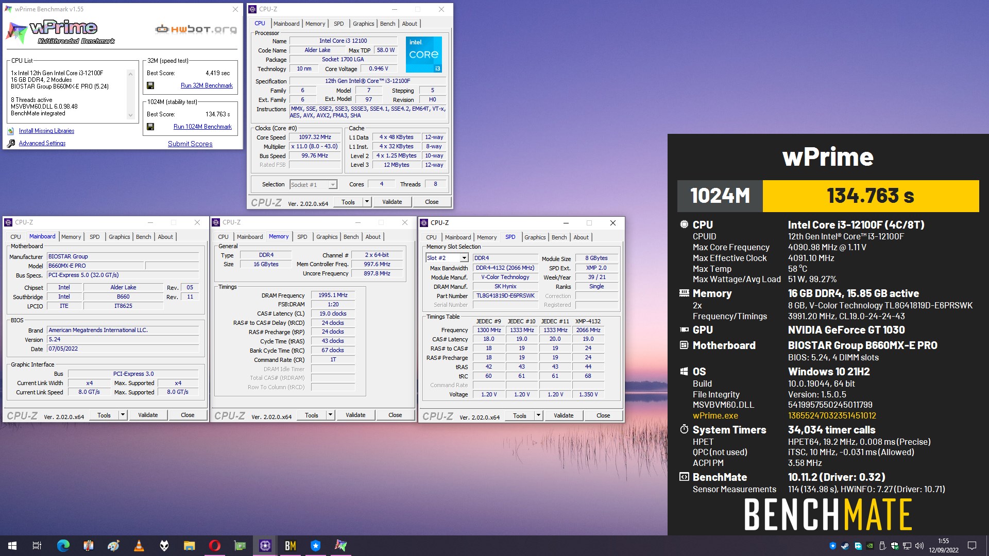Launch VLC media player from the taskbar
Viewport: 989px width, 556px height.
click(x=139, y=546)
